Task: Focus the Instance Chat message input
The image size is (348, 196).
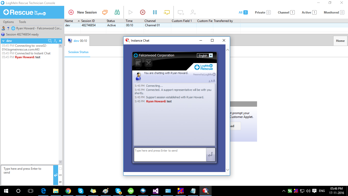Action: point(170,155)
